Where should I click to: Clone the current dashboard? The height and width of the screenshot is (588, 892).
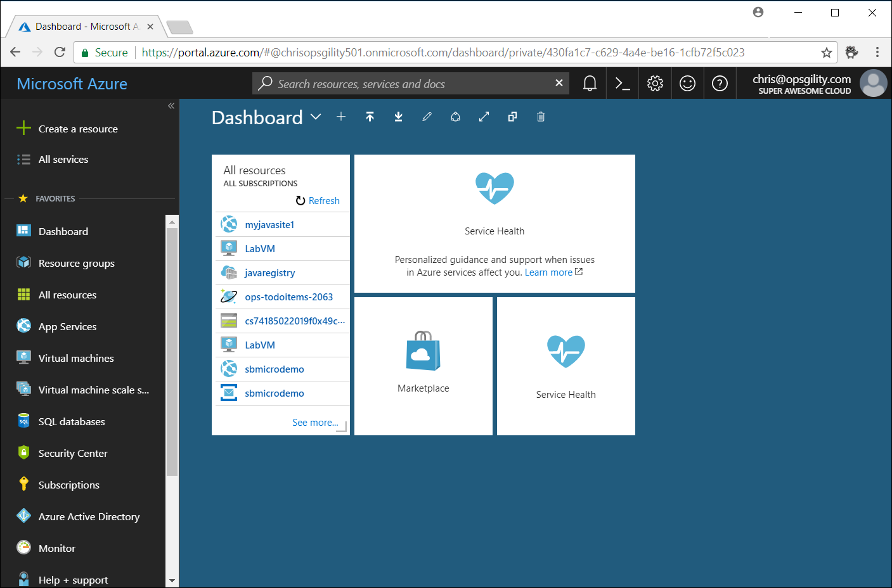(512, 117)
